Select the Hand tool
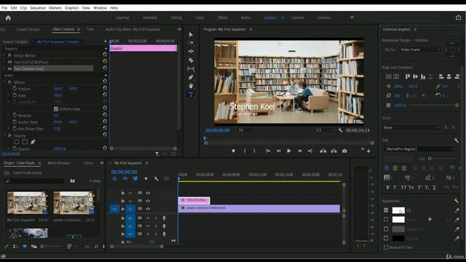Image resolution: width=466 pixels, height=262 pixels. pos(191,86)
